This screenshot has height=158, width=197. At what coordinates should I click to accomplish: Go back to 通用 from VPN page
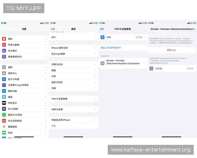pos(102,29)
